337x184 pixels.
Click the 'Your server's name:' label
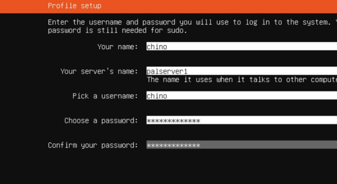[x=99, y=71]
